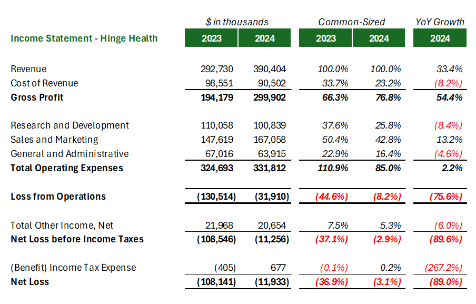Select Income Tax Expense YoY growth (267.2%)

(443, 268)
